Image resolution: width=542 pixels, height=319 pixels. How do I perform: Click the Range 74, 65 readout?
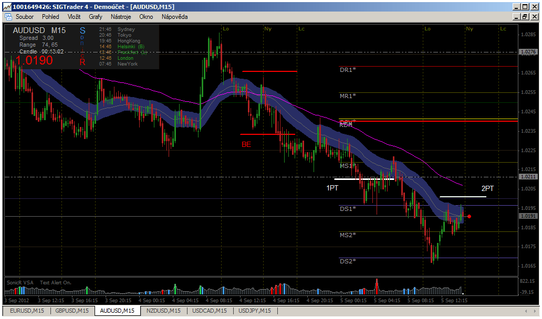(38, 45)
